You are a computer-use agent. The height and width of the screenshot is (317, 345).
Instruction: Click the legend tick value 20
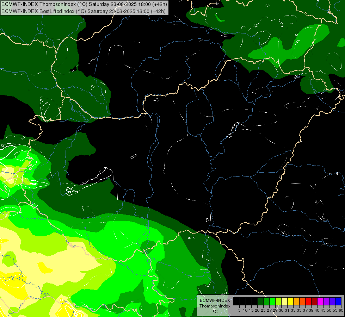click(x=257, y=310)
